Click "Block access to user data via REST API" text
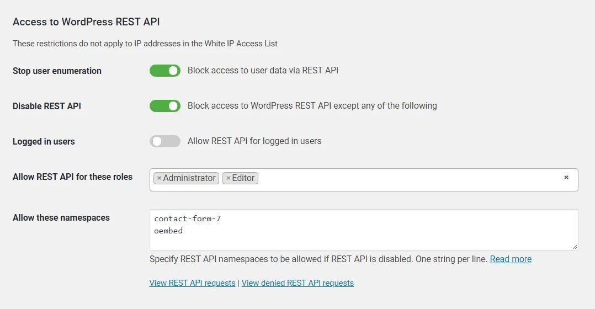Viewport: 595px width, 309px height. 263,71
